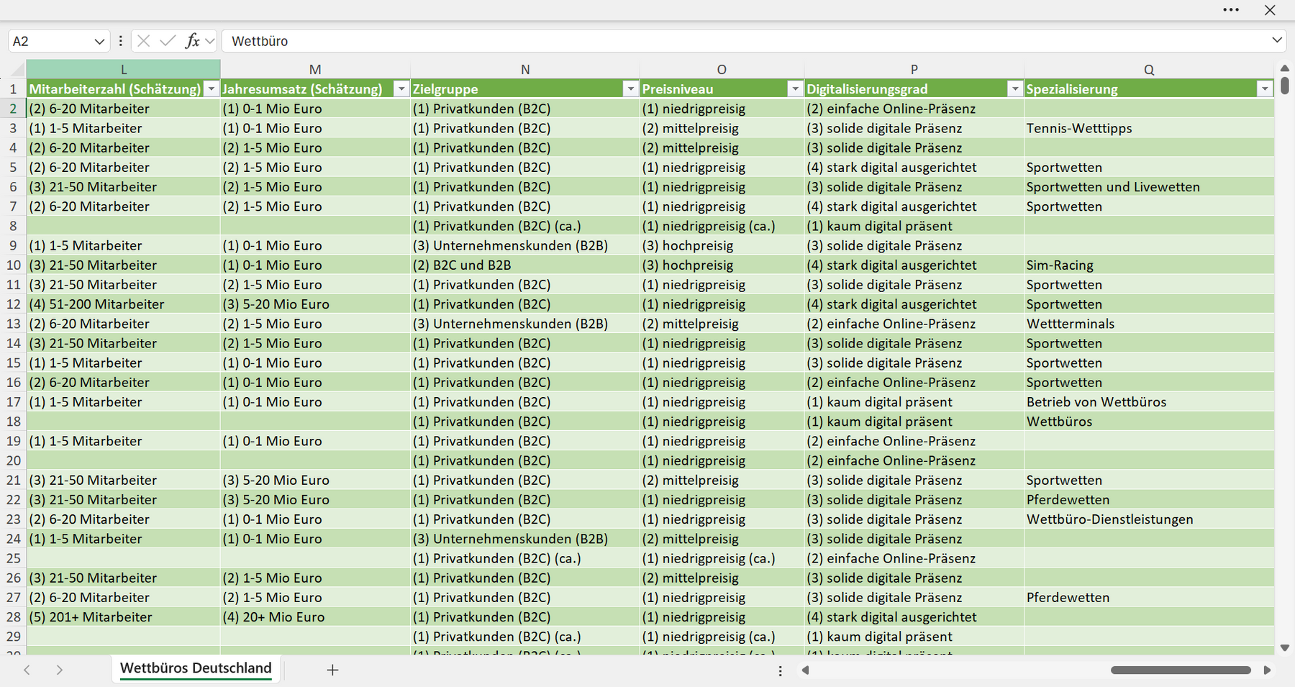Select row 9 cell (3) hochpreisig
This screenshot has height=687, width=1295.
click(722, 245)
